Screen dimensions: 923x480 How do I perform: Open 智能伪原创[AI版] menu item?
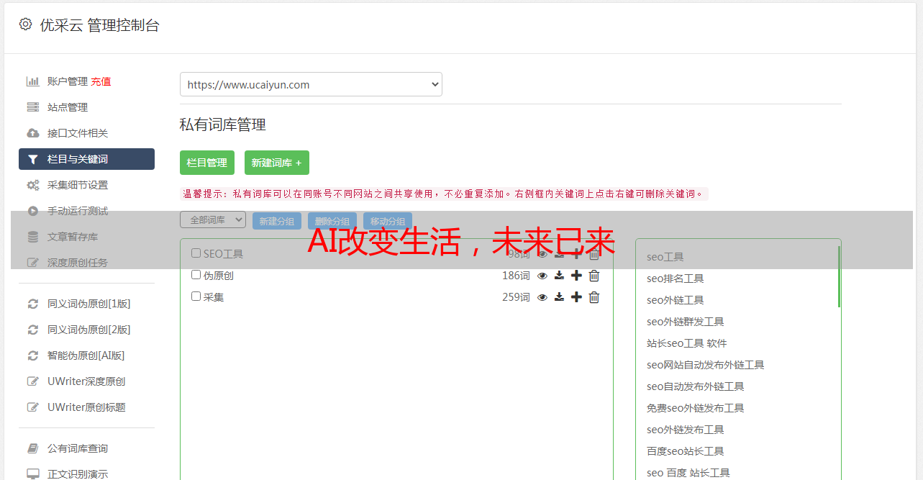(x=86, y=356)
